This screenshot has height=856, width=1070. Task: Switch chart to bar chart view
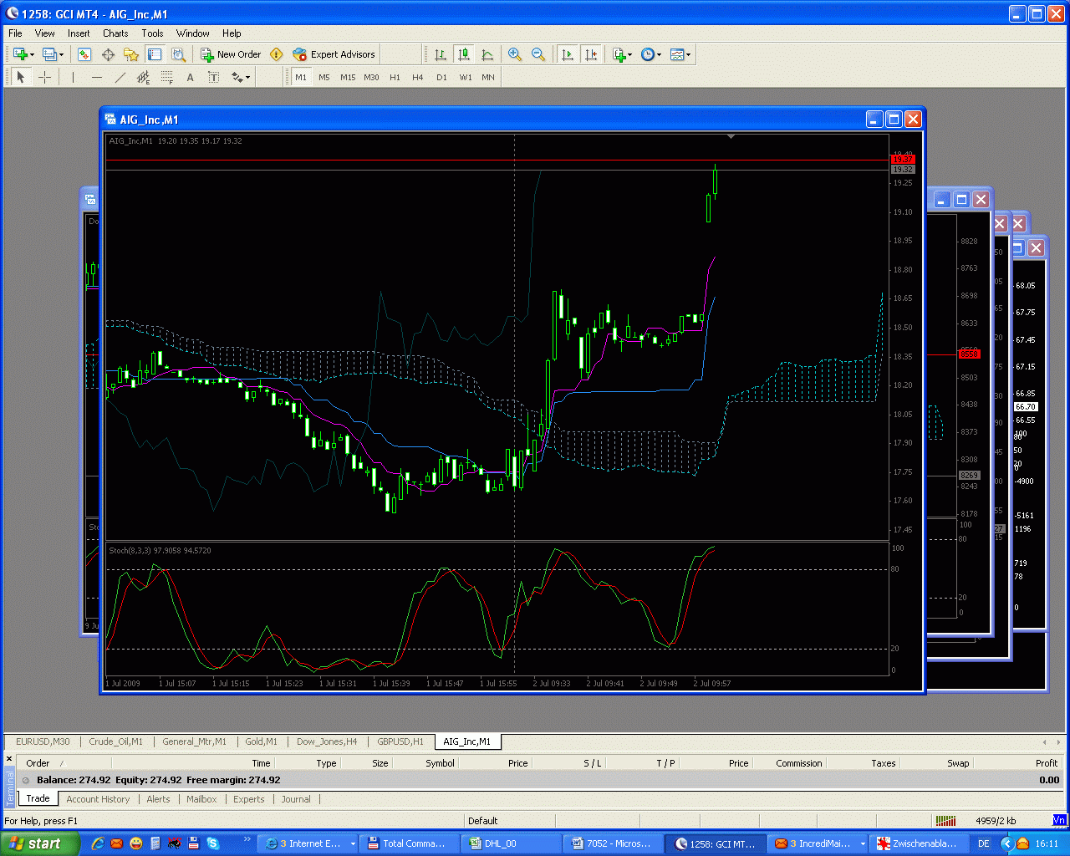(441, 54)
